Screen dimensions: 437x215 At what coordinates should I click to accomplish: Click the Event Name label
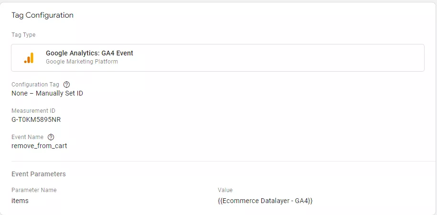click(27, 137)
